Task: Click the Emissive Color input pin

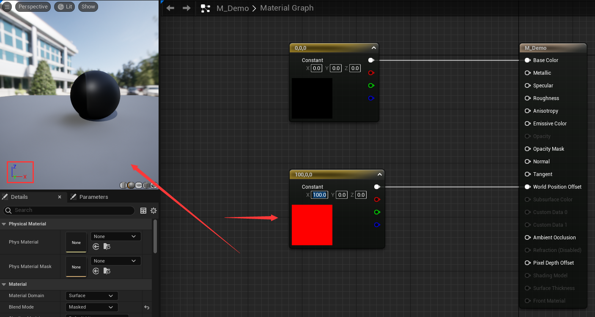Action: click(527, 124)
